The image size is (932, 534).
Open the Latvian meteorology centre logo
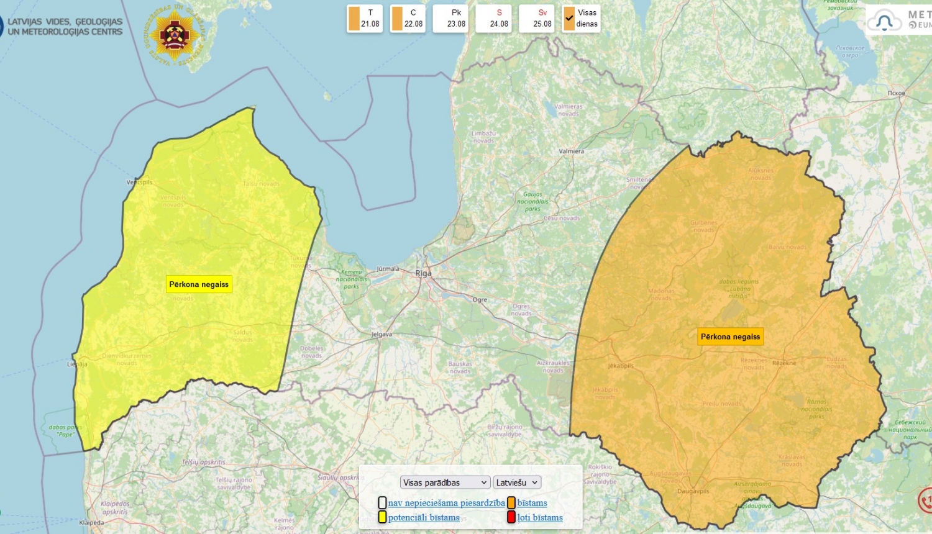[x=62, y=27]
